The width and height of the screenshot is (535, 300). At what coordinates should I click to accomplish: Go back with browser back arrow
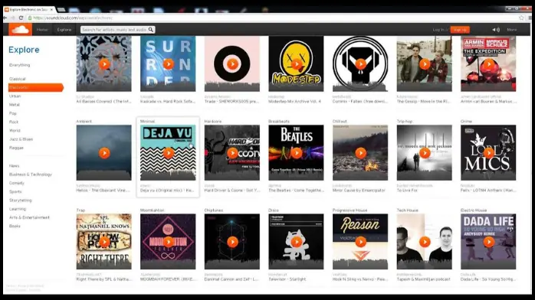(x=5, y=18)
